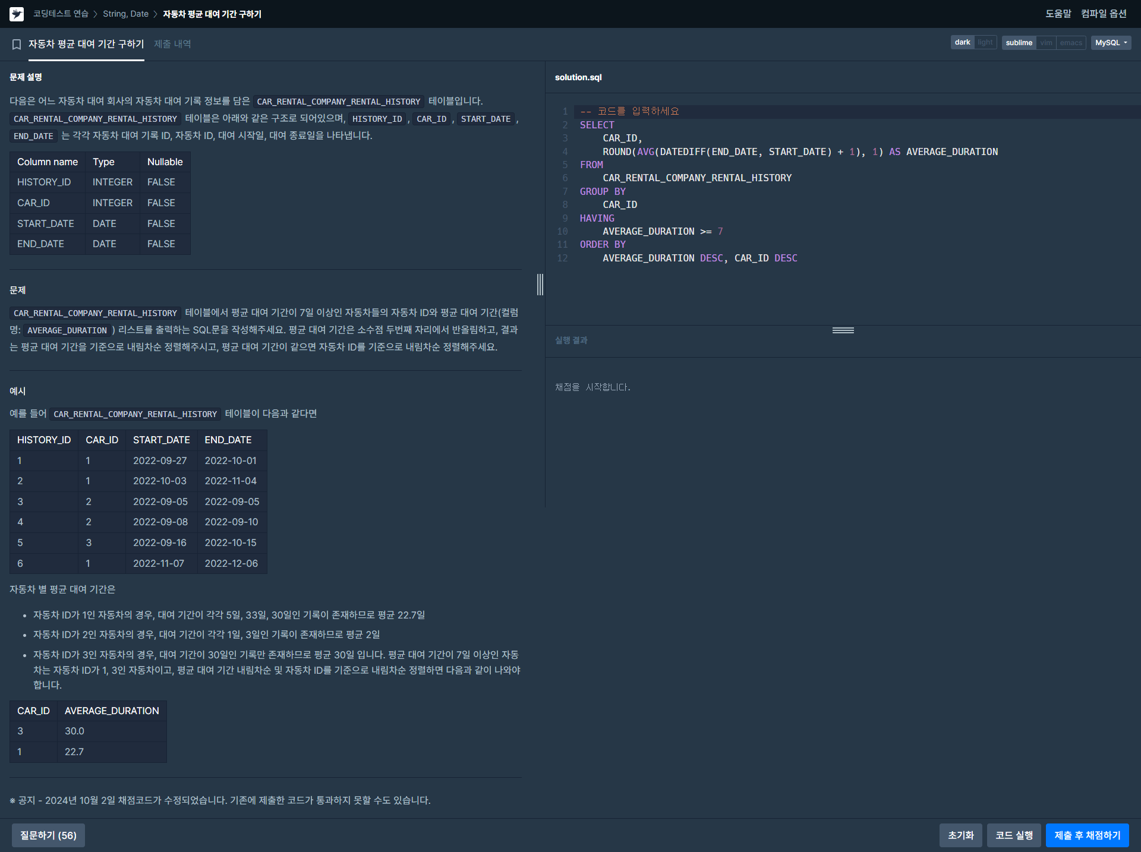Select the 자동차 평균 대여 기간 구하기 tab

(86, 44)
